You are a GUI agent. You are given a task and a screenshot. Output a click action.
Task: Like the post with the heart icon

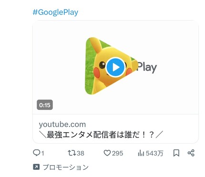[107, 153]
